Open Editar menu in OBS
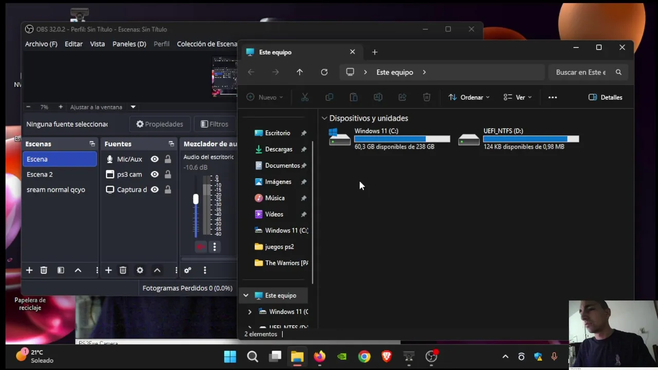Screen dimensions: 658x370 pyautogui.click(x=74, y=44)
